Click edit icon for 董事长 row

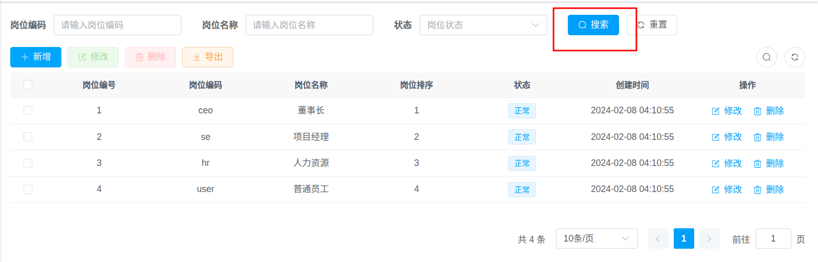[x=727, y=111]
